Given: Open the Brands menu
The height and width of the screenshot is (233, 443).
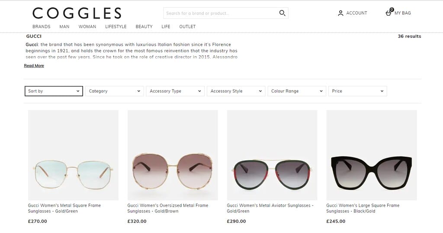Looking at the screenshot, I should click(x=42, y=27).
